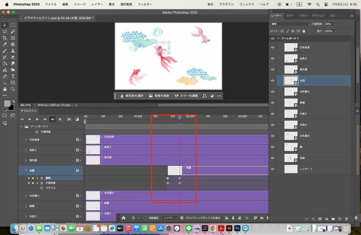Select the Rectangle shape tool
361x235 pixels.
(x=13, y=83)
